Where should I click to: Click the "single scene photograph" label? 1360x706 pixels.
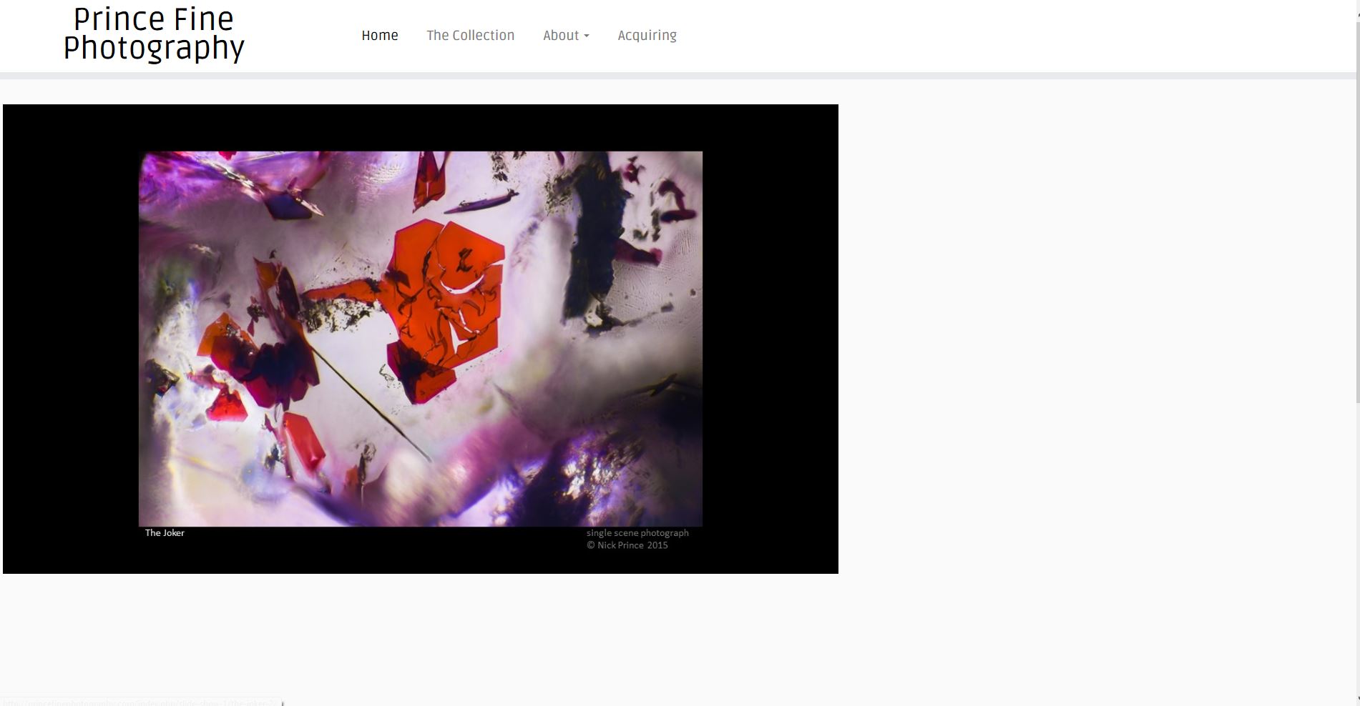[637, 533]
